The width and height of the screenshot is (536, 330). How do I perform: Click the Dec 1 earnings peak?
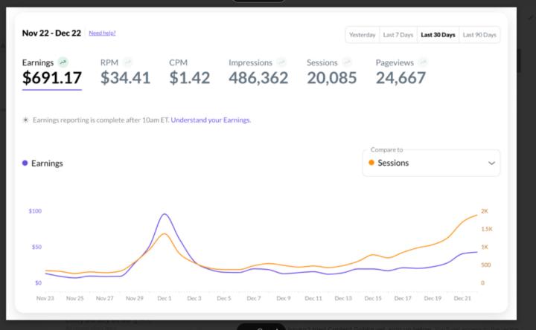point(164,215)
